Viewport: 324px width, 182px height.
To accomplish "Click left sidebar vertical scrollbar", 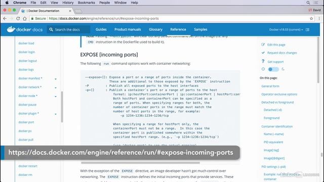I will point(62,107).
